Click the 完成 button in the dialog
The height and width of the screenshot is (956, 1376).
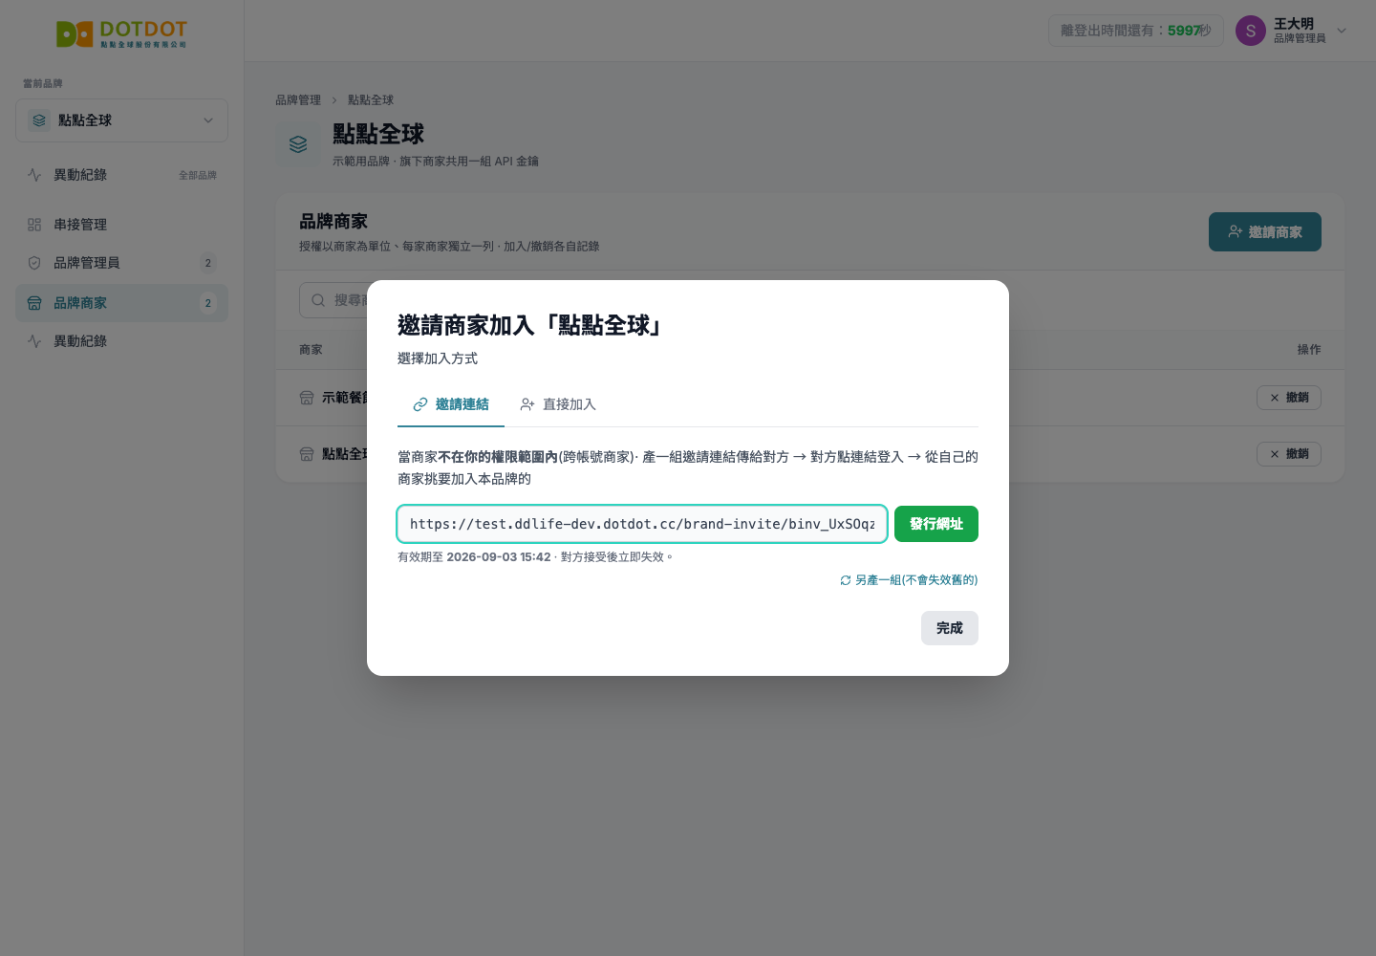(950, 628)
